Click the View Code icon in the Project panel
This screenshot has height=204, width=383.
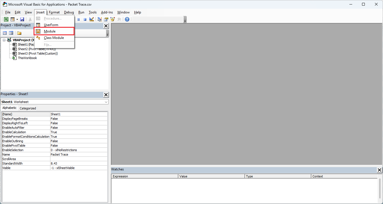[5, 33]
